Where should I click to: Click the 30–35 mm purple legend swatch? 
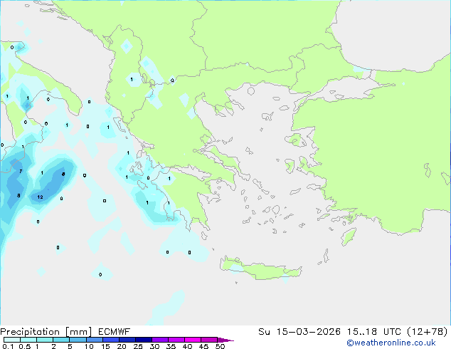click(x=159, y=340)
